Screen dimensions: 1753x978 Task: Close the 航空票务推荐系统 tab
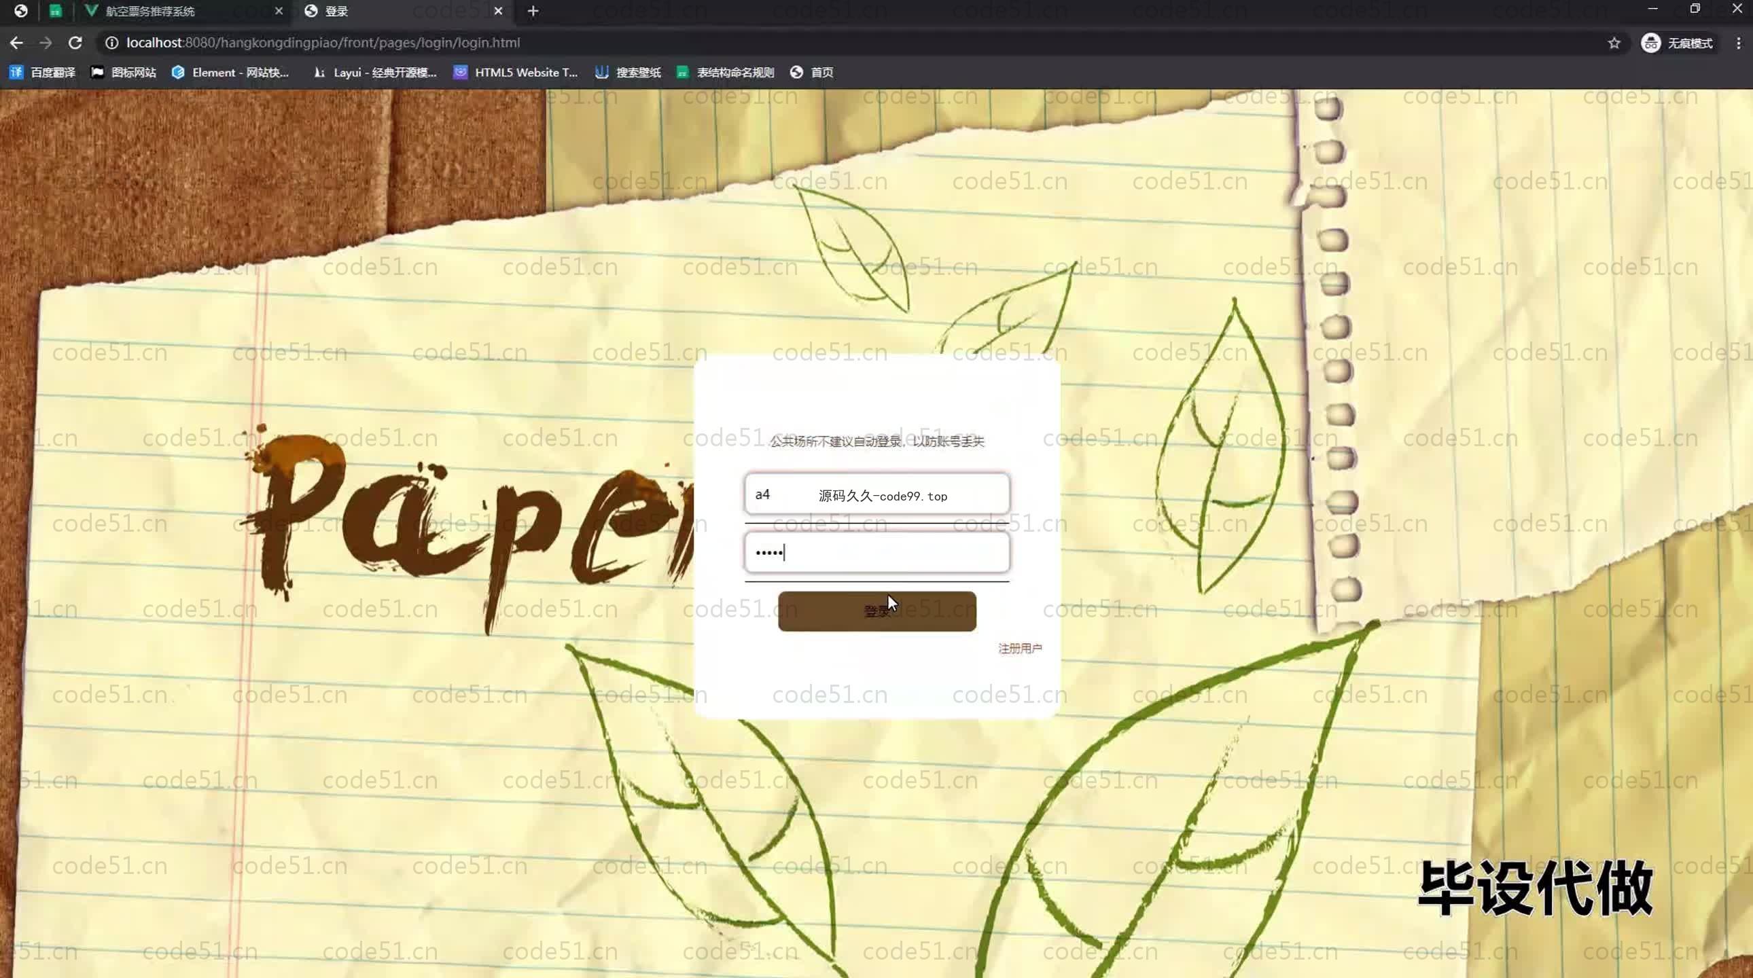coord(279,11)
